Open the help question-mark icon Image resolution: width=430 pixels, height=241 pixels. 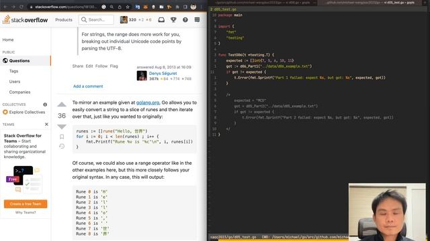coord(185,19)
